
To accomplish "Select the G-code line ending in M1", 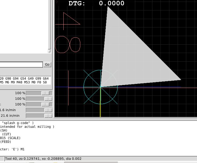I will tap(12, 149).
